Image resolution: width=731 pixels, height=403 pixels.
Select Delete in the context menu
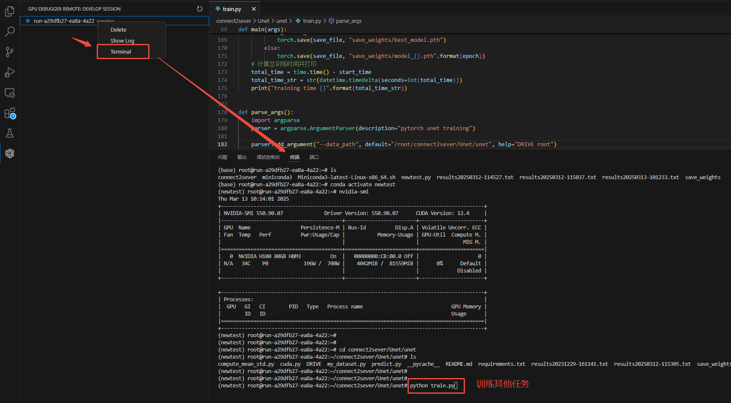(118, 30)
